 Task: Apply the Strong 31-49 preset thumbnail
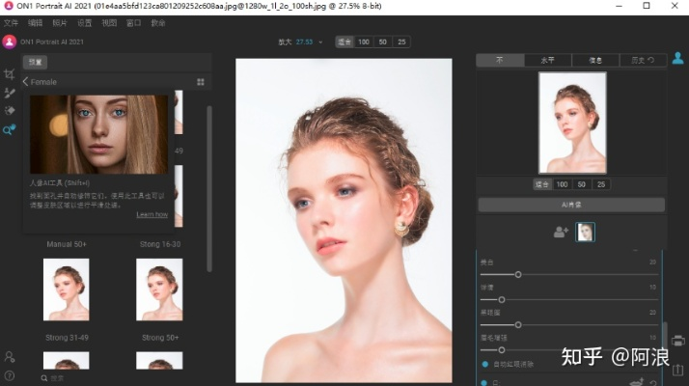[x=66, y=289]
